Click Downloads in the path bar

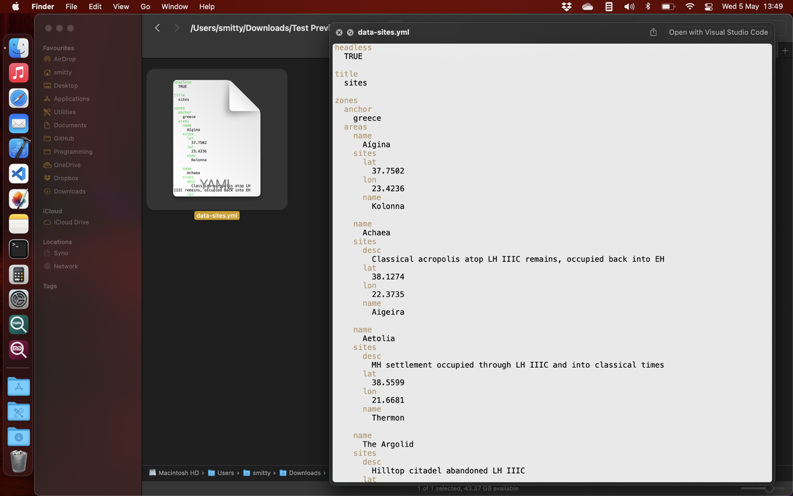point(300,473)
